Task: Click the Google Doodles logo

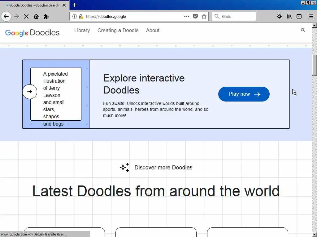Action: (x=32, y=33)
